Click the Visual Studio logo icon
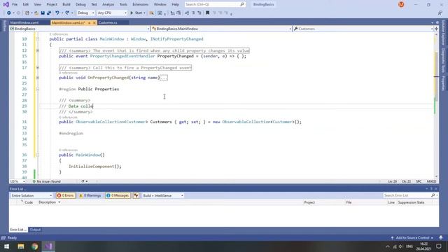Viewport: 448px width, 252px height. pyautogui.click(x=6, y=4)
